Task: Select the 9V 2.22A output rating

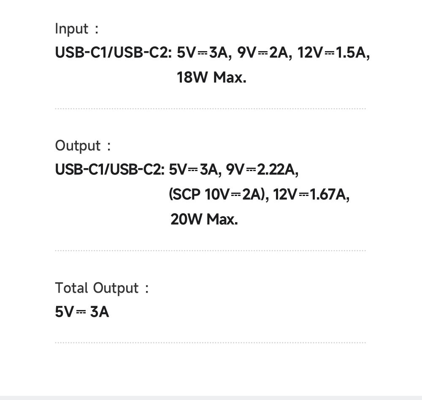Action: (x=262, y=170)
